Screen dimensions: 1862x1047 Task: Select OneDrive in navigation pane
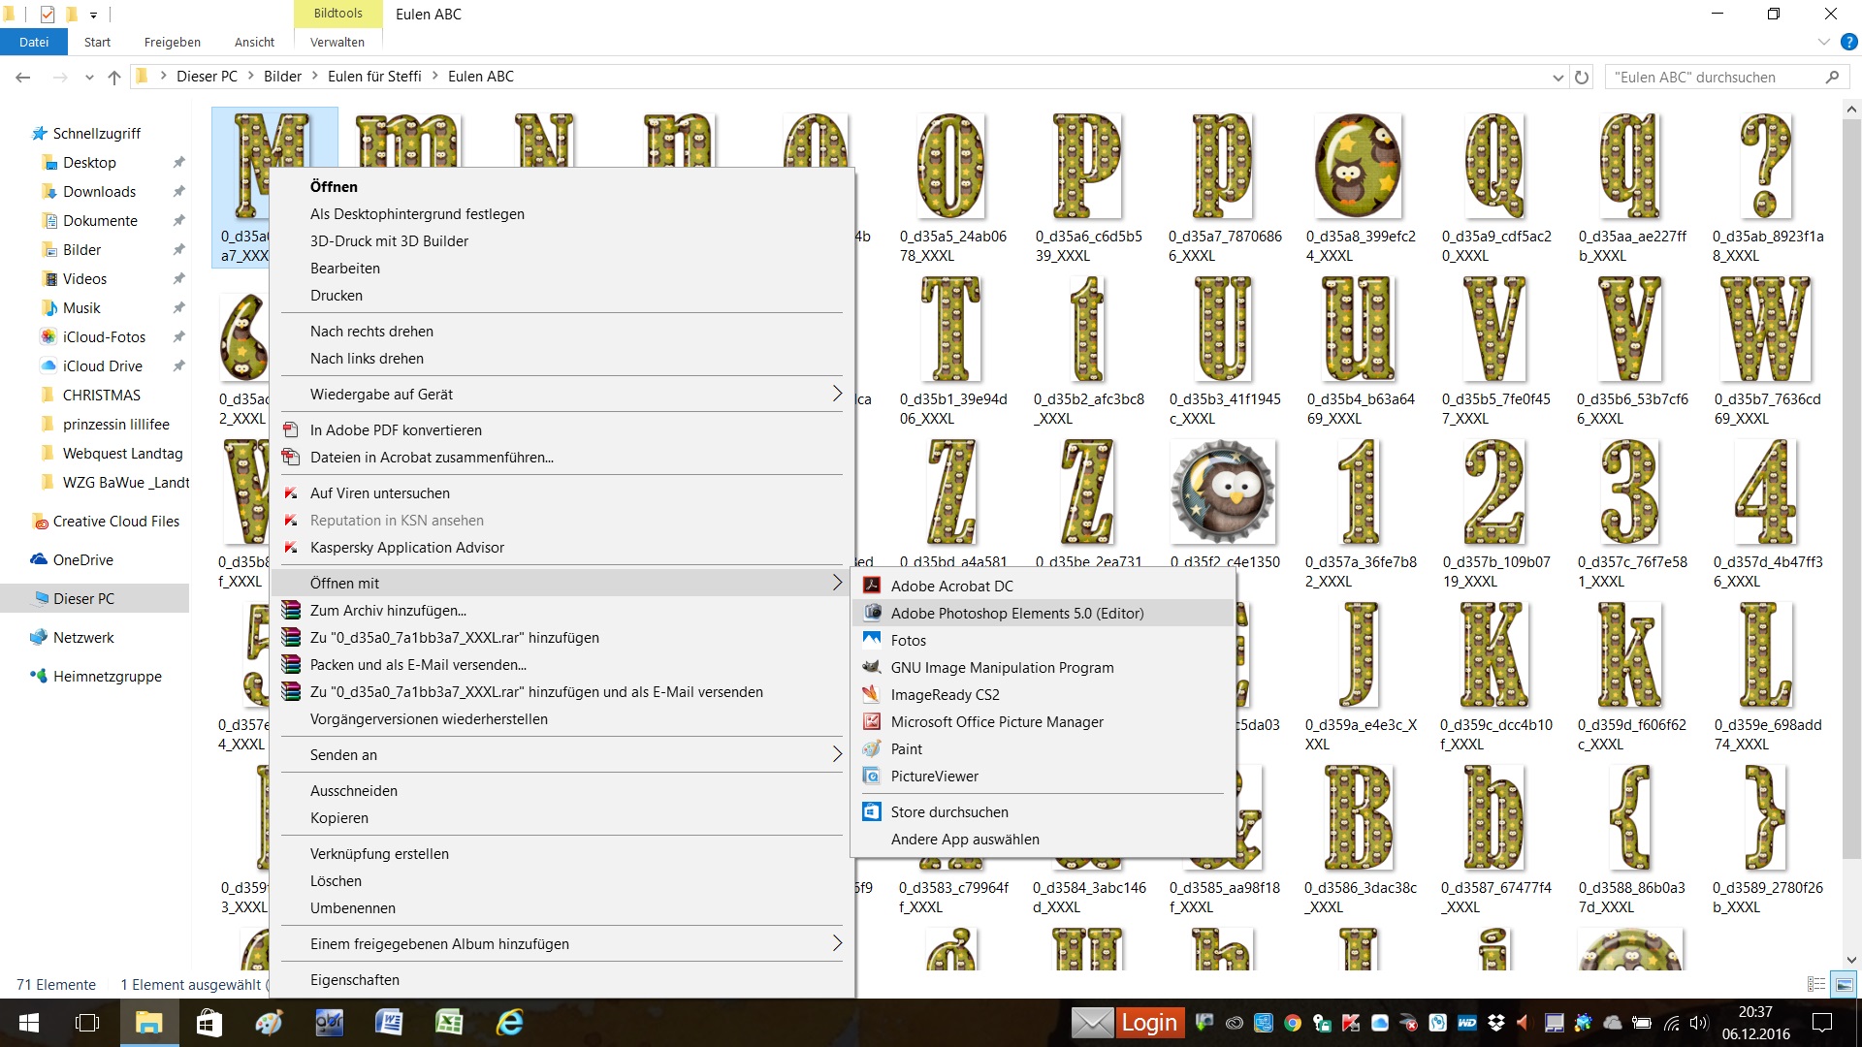(82, 559)
